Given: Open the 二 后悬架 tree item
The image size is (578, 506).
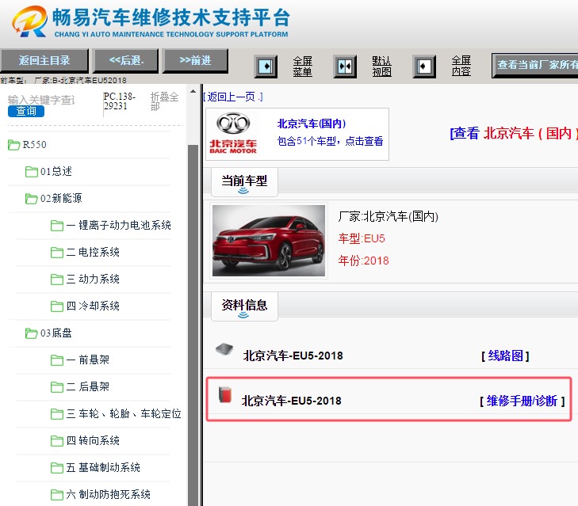Looking at the screenshot, I should coord(88,386).
